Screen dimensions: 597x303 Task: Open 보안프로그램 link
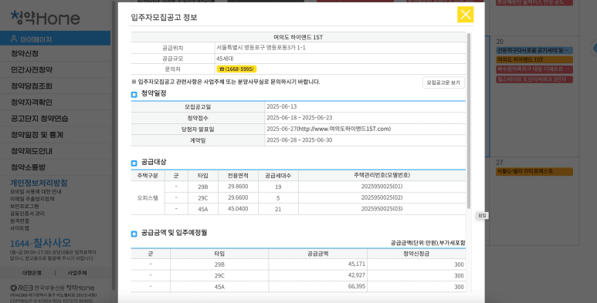click(25, 206)
